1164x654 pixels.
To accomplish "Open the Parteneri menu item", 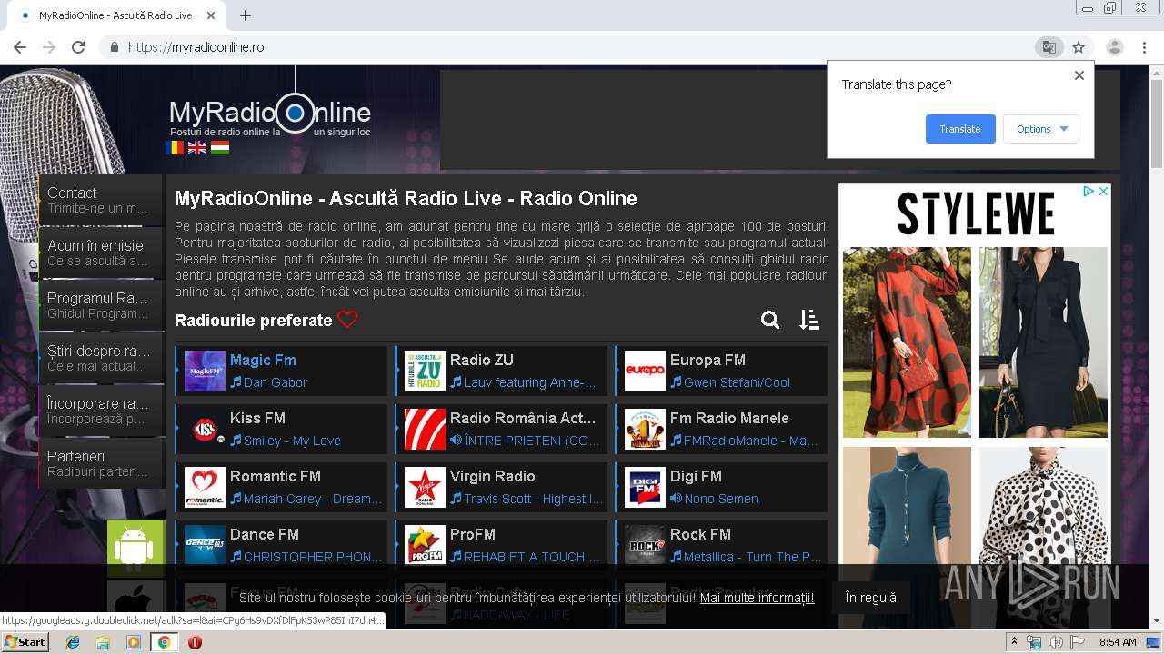I will [101, 463].
